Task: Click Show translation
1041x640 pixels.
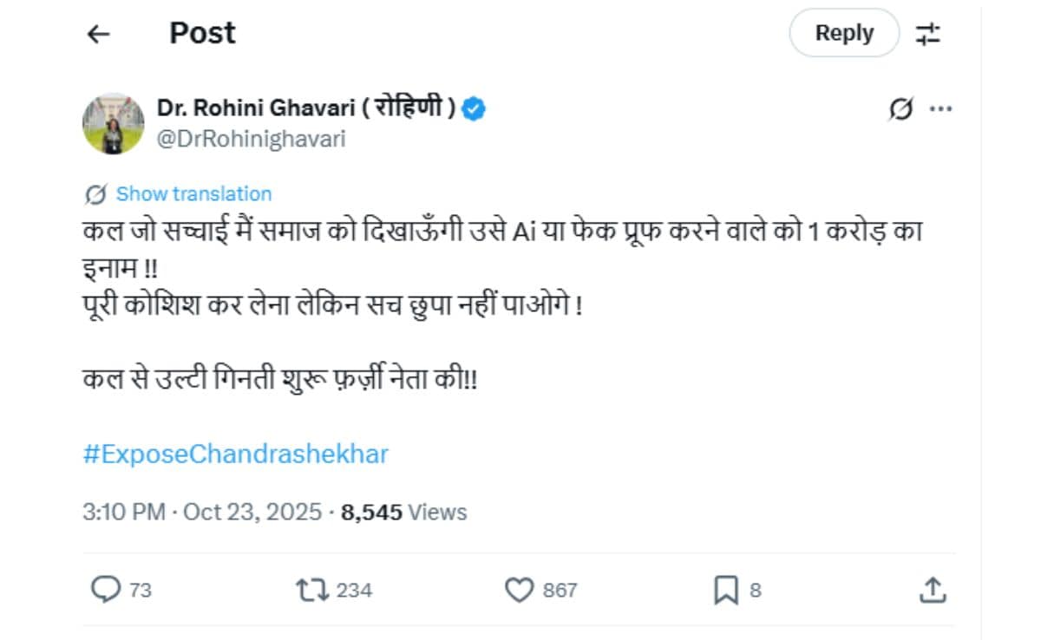Action: coord(193,193)
